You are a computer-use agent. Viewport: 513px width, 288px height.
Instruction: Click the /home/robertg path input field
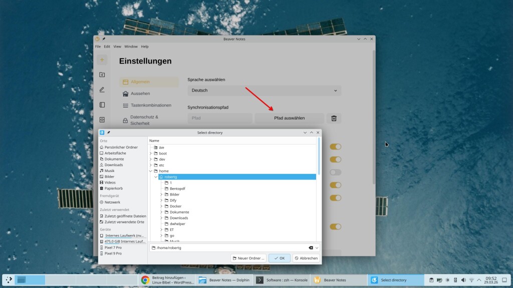[x=230, y=248]
